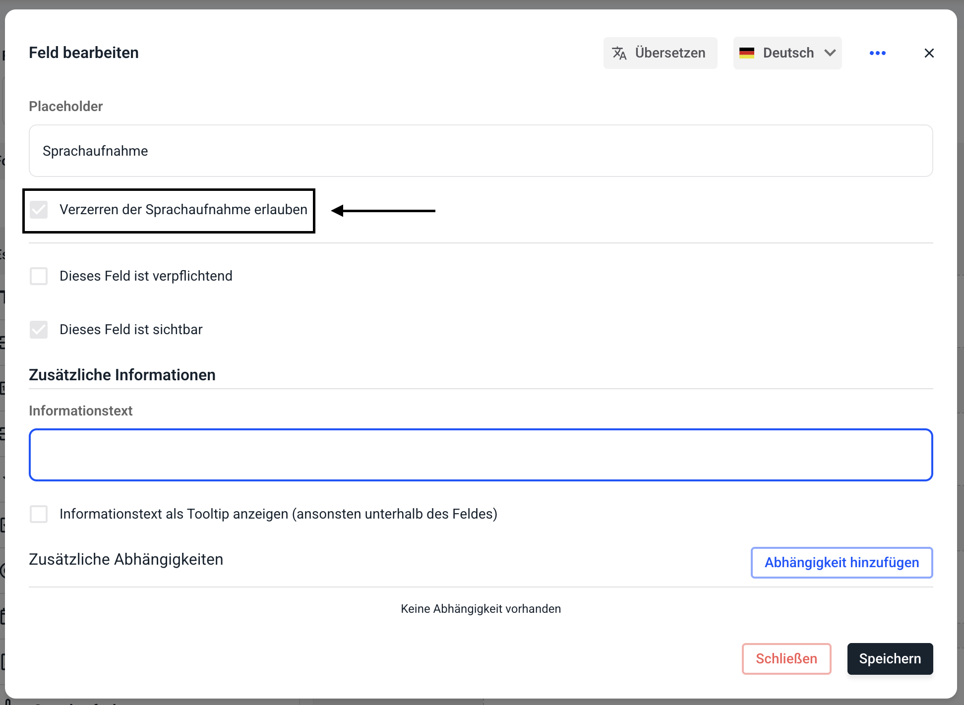Expand the Deutsch language dropdown chevron

pyautogui.click(x=830, y=53)
